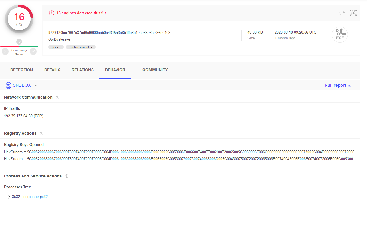This screenshot has height=226, width=367.
Task: Open the graph view icon beside reanalyze
Action: click(354, 13)
